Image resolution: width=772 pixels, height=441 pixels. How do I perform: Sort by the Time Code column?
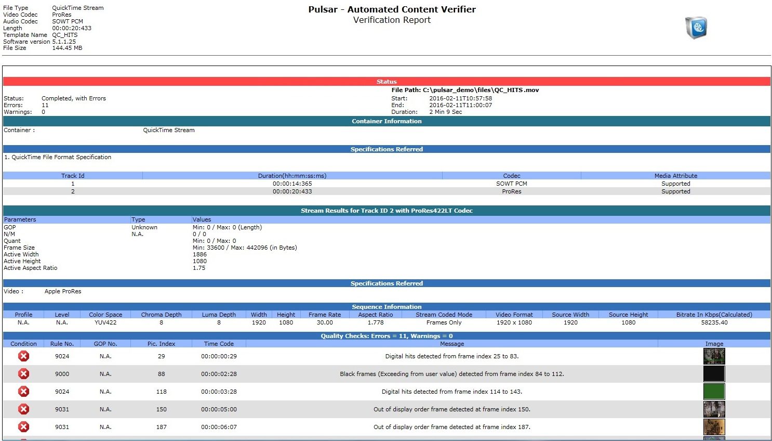click(218, 344)
